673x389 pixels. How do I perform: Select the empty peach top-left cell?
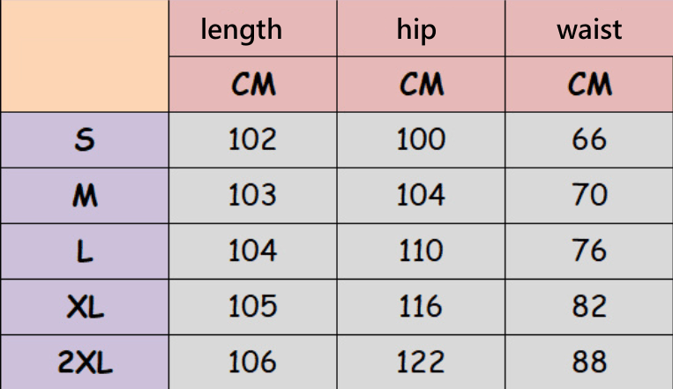tap(85, 56)
